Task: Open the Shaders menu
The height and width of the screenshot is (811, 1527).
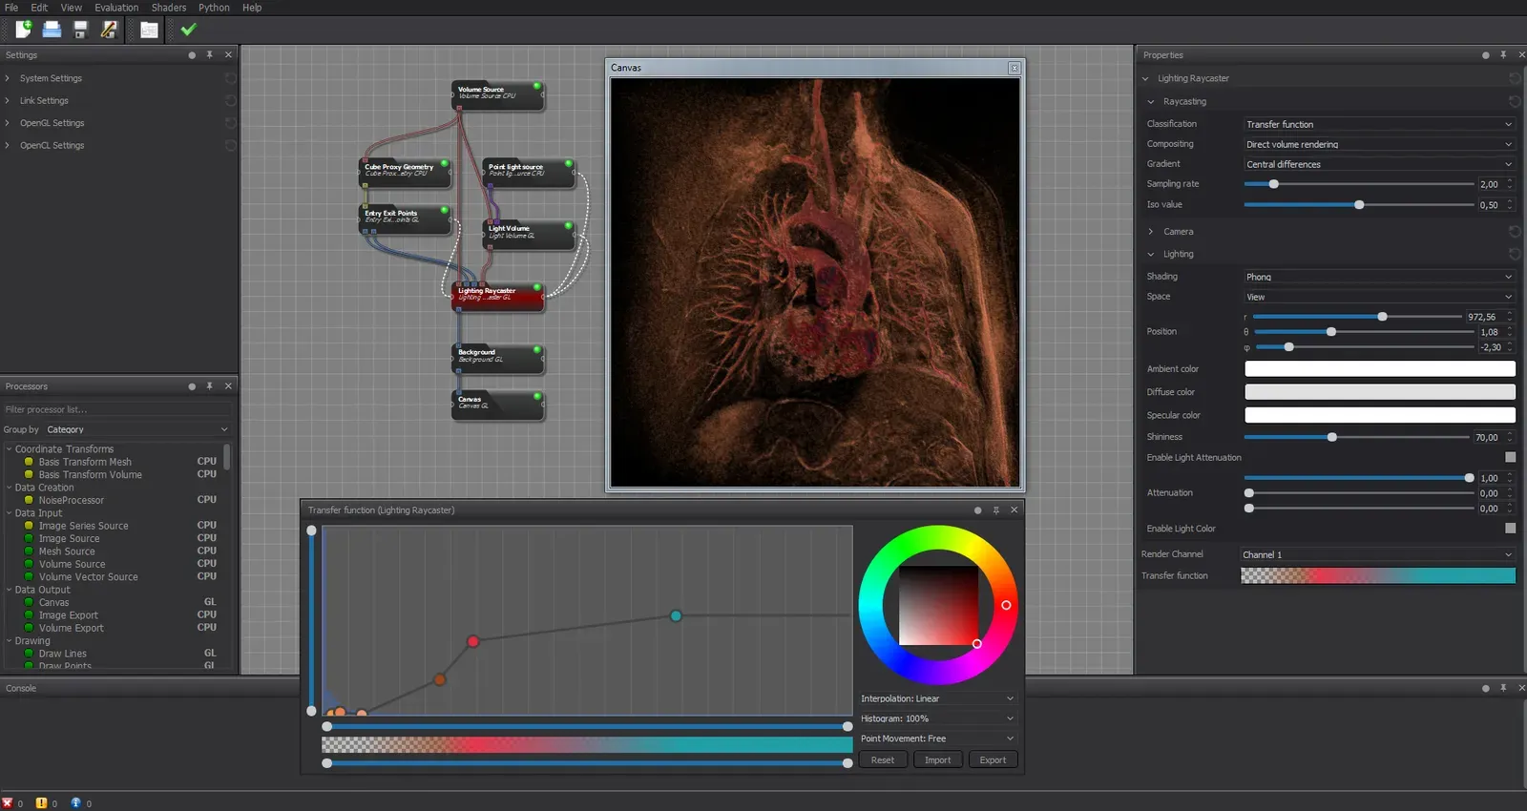Action: [169, 8]
